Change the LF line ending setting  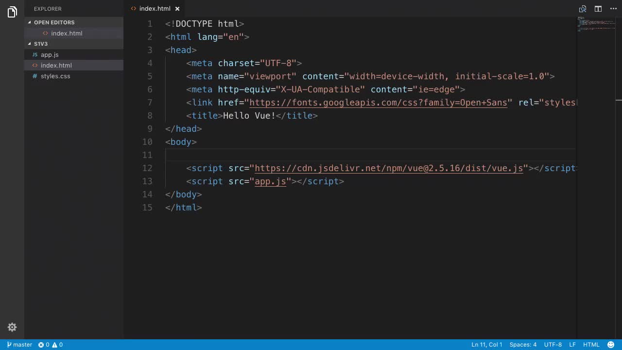click(x=572, y=345)
